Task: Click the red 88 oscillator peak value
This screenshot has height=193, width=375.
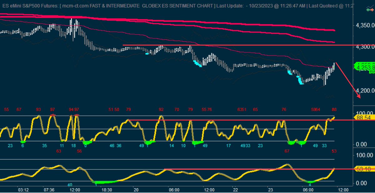Action: pyautogui.click(x=334, y=109)
